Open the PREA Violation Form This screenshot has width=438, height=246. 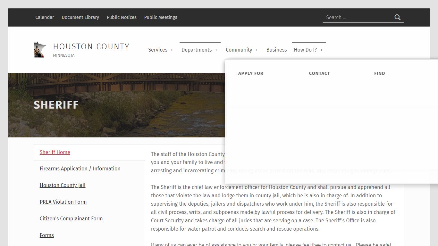coord(63,202)
